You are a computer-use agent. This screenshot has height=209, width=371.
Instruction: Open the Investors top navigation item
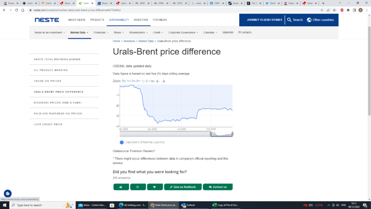click(x=141, y=20)
